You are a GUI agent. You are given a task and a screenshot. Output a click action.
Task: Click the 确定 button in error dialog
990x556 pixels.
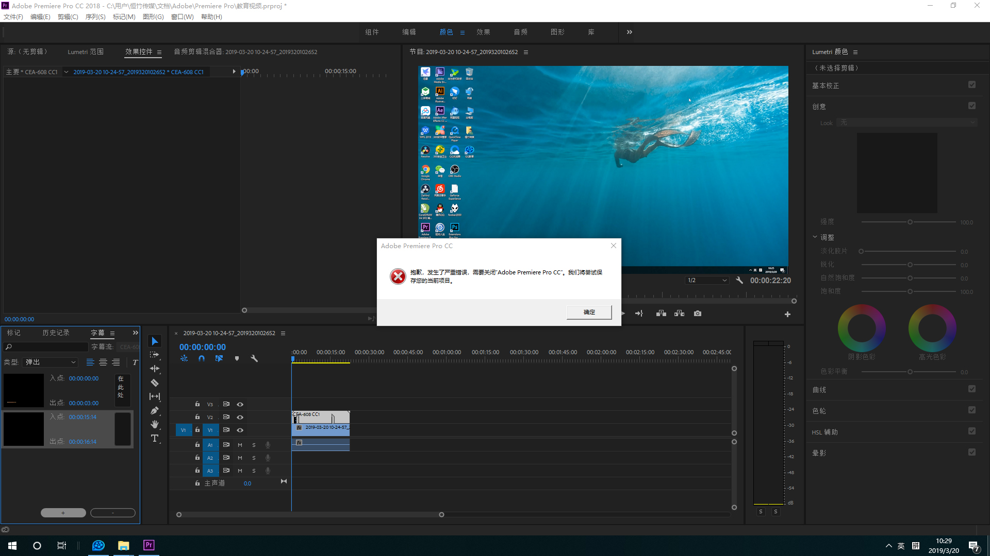pyautogui.click(x=589, y=312)
